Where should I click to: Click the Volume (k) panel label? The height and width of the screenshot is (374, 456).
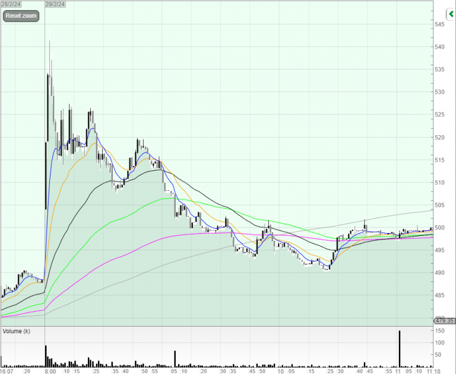[x=17, y=331]
